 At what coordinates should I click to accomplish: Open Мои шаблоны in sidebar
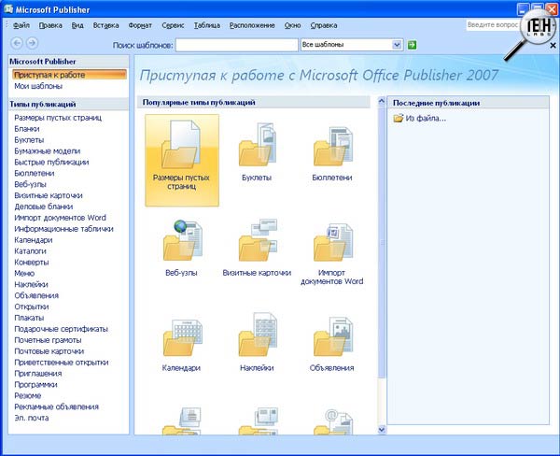click(x=38, y=86)
